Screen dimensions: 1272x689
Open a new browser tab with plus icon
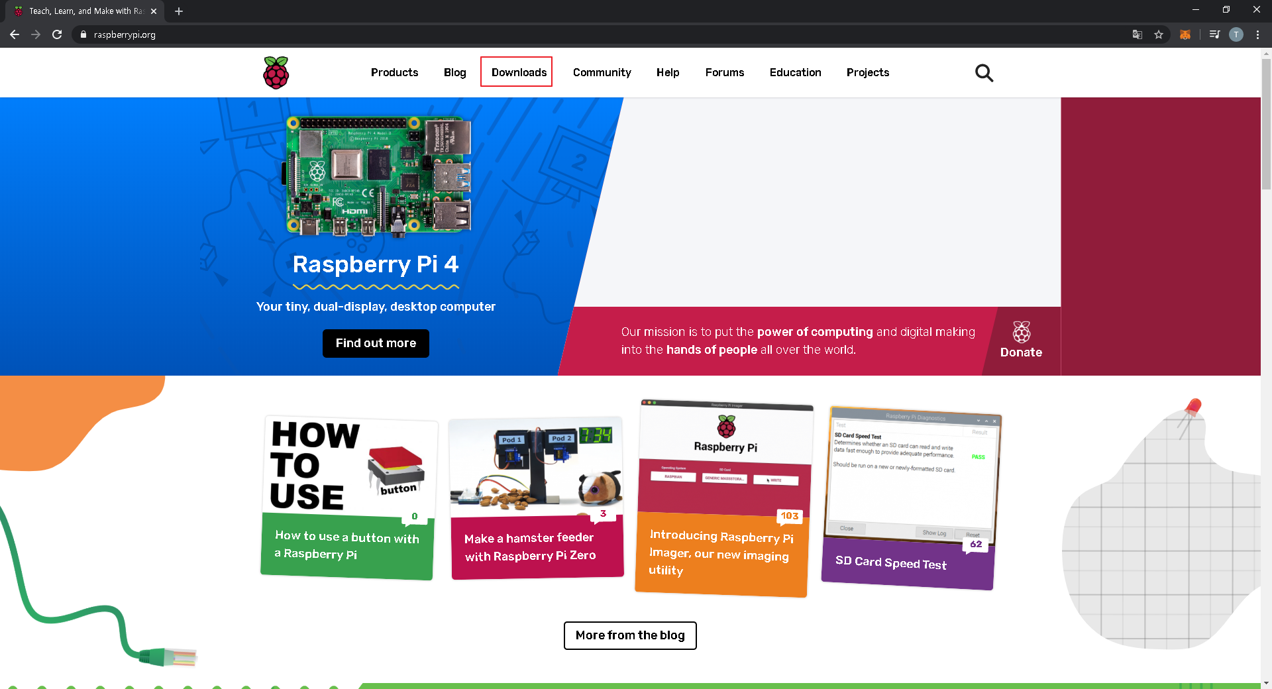click(179, 11)
